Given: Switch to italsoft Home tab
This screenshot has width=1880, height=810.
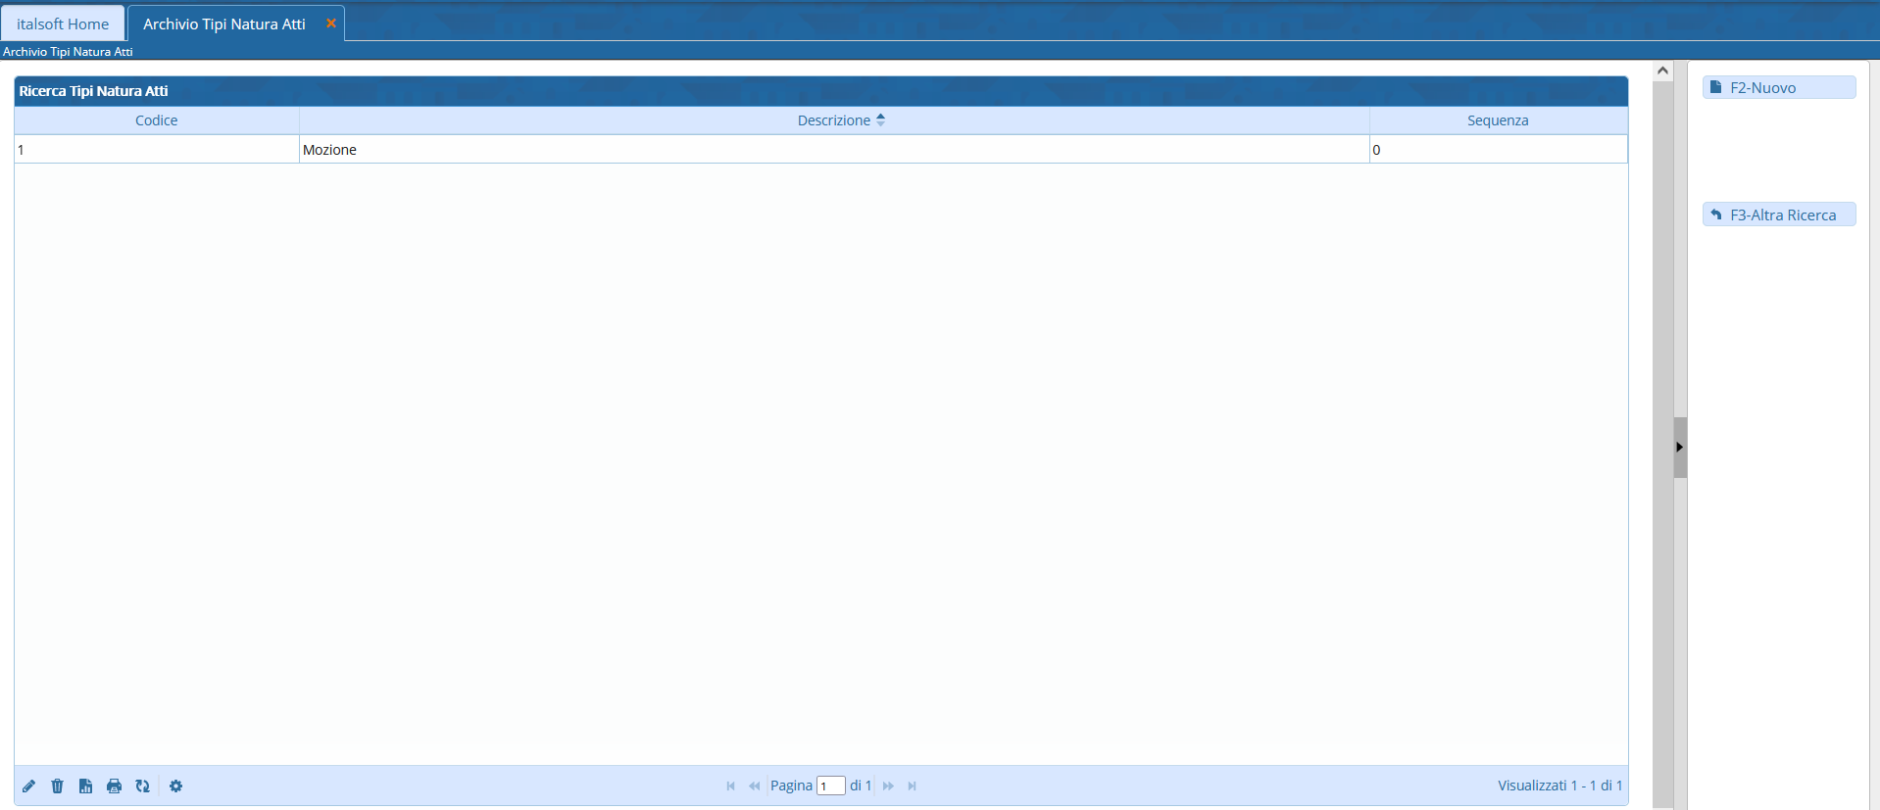Looking at the screenshot, I should 63,24.
